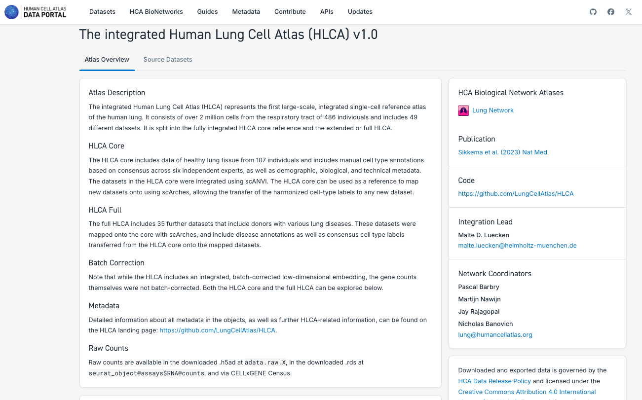Image resolution: width=642 pixels, height=400 pixels.
Task: Select Metadata in the top navigation
Action: [246, 12]
